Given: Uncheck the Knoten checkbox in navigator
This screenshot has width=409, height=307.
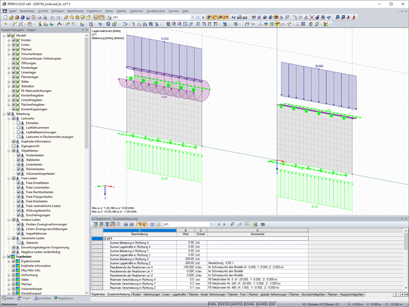Looking at the screenshot, I should (x=13, y=40).
